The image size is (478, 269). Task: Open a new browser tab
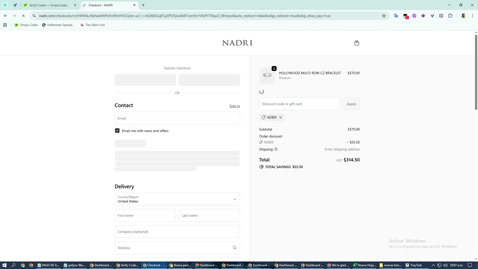pos(143,5)
